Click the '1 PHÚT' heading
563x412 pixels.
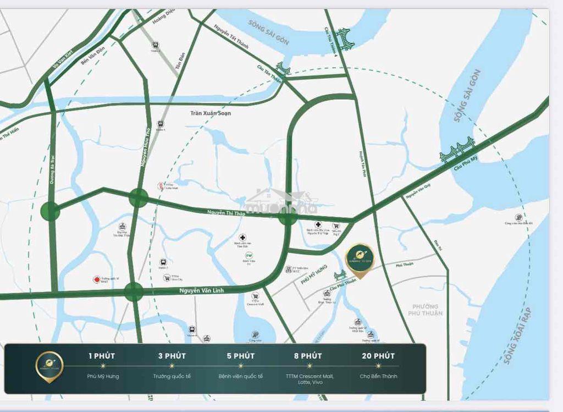[102, 356]
